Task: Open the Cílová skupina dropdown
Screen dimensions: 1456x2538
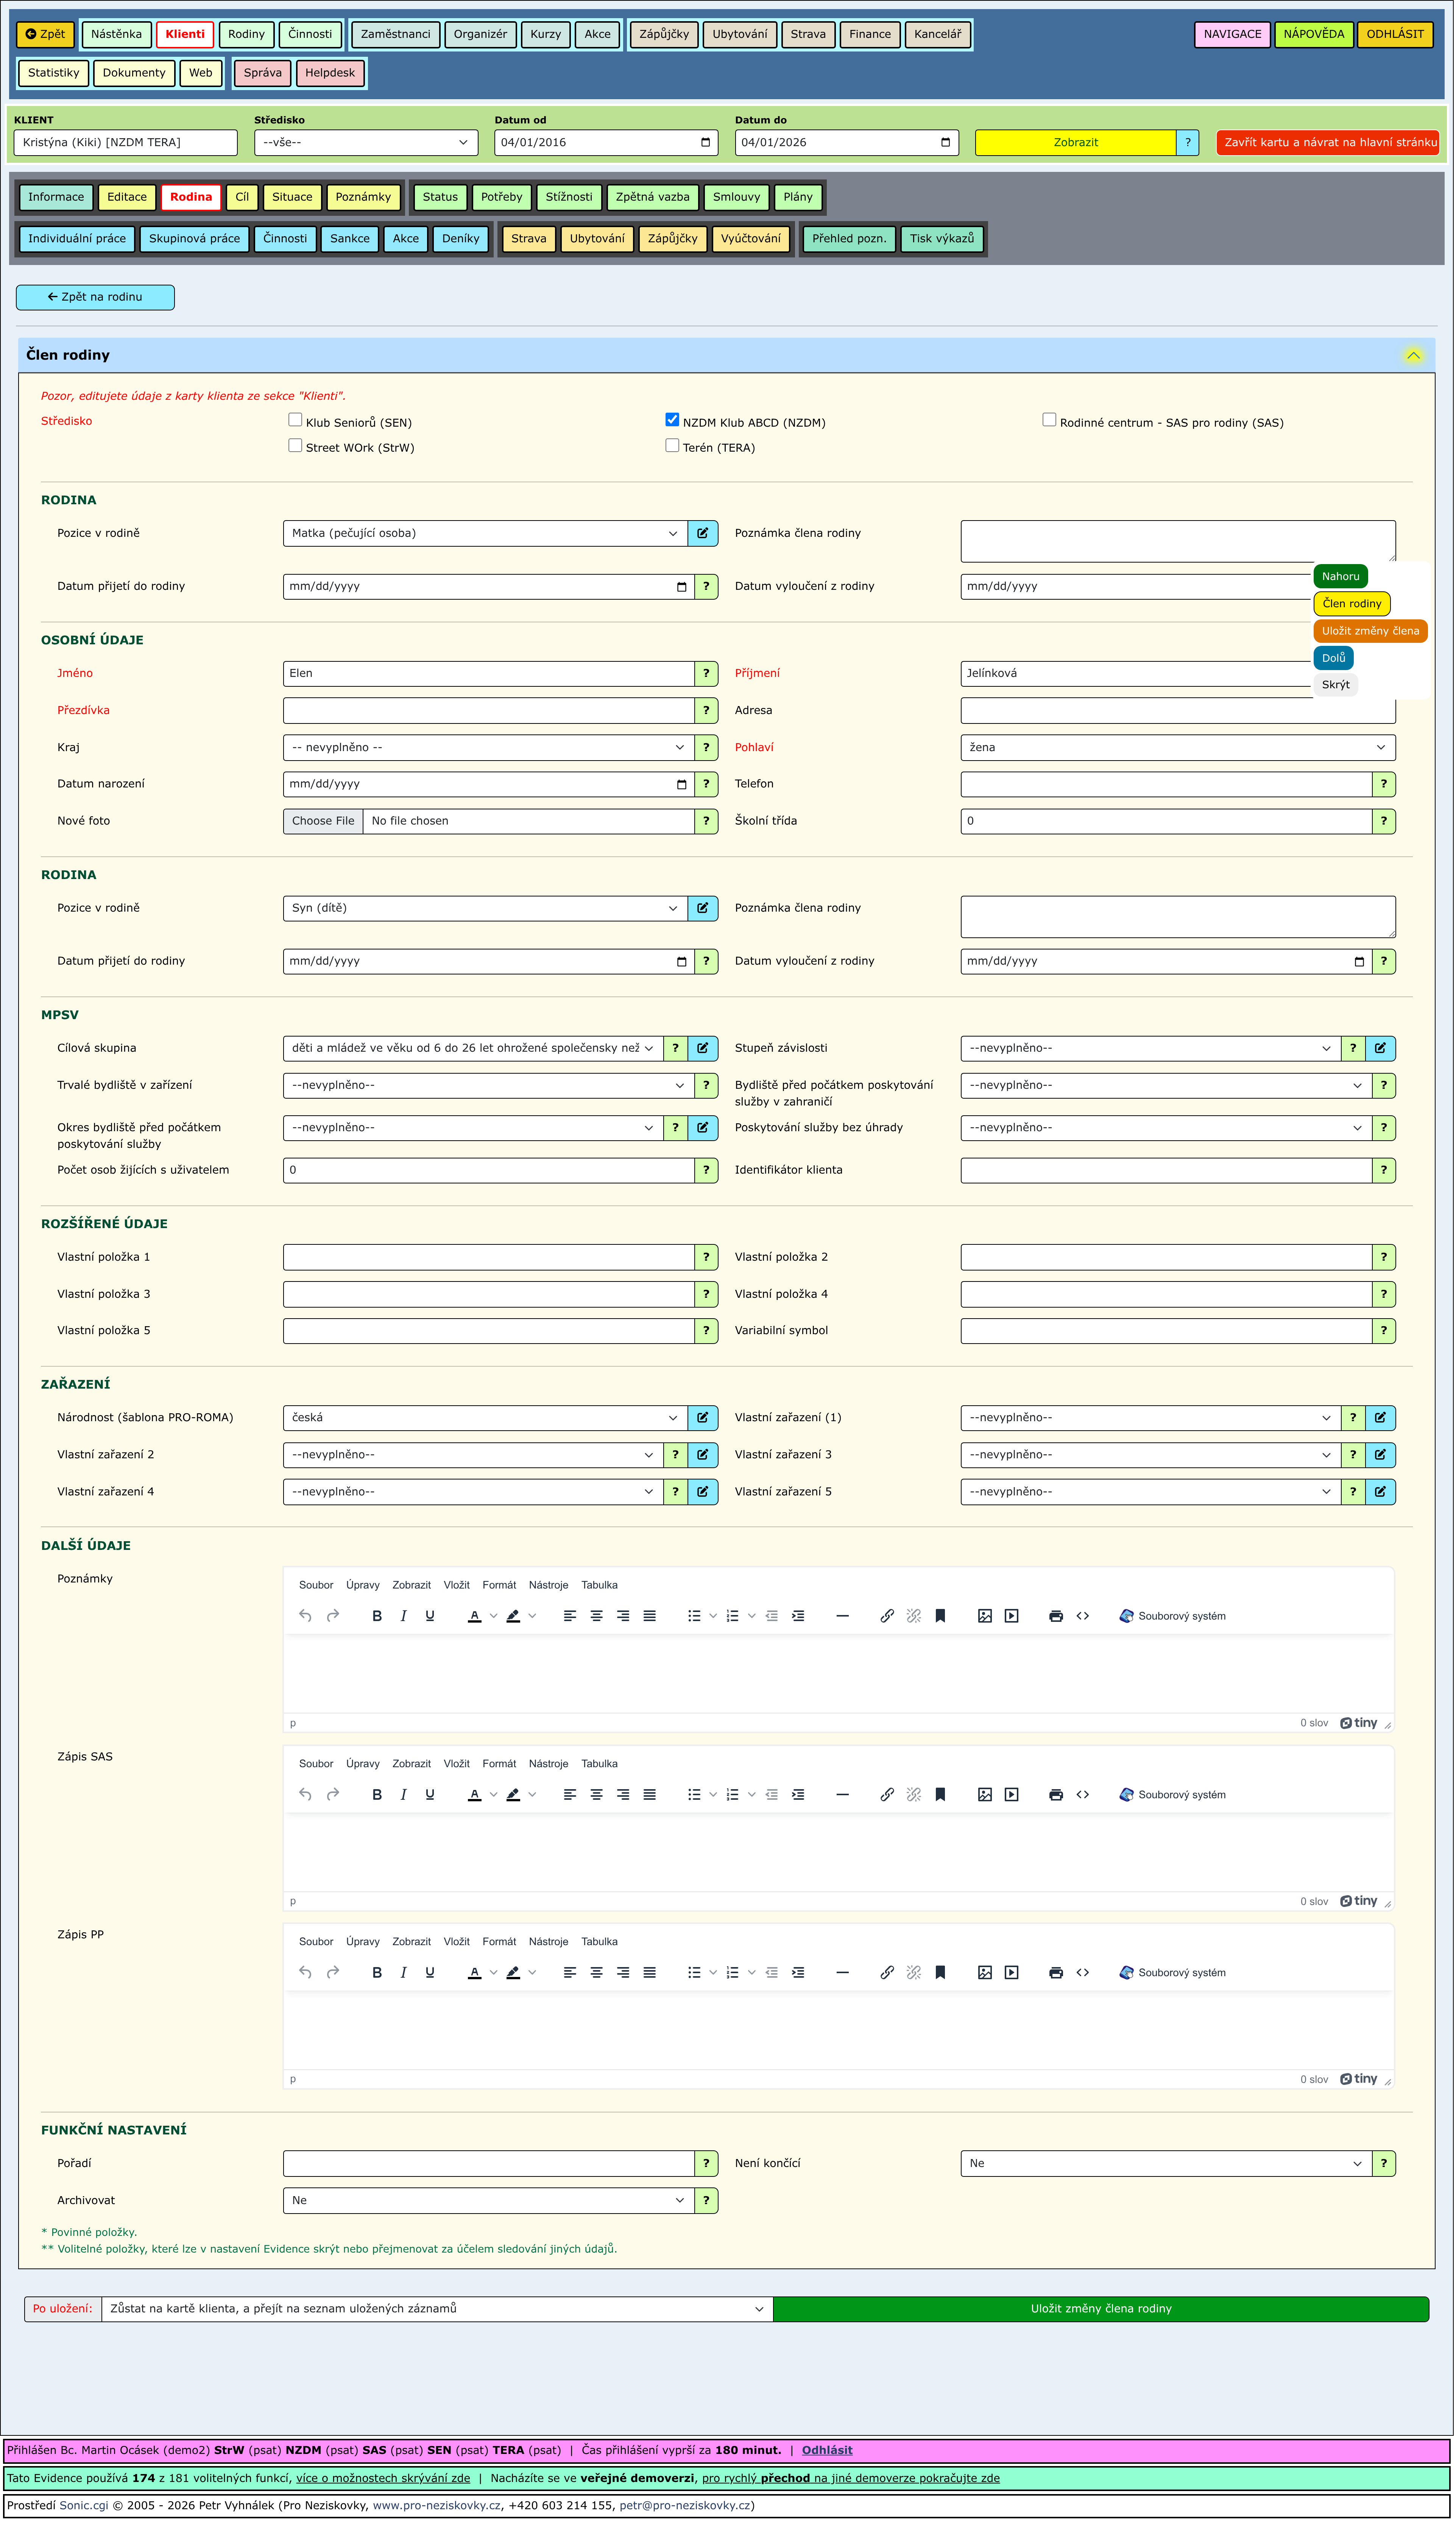Action: 473,1049
